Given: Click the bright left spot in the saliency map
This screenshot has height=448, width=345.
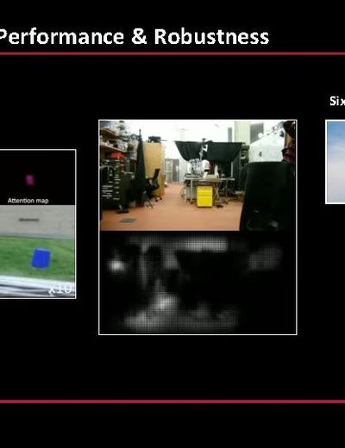Looking at the screenshot, I should [x=116, y=265].
